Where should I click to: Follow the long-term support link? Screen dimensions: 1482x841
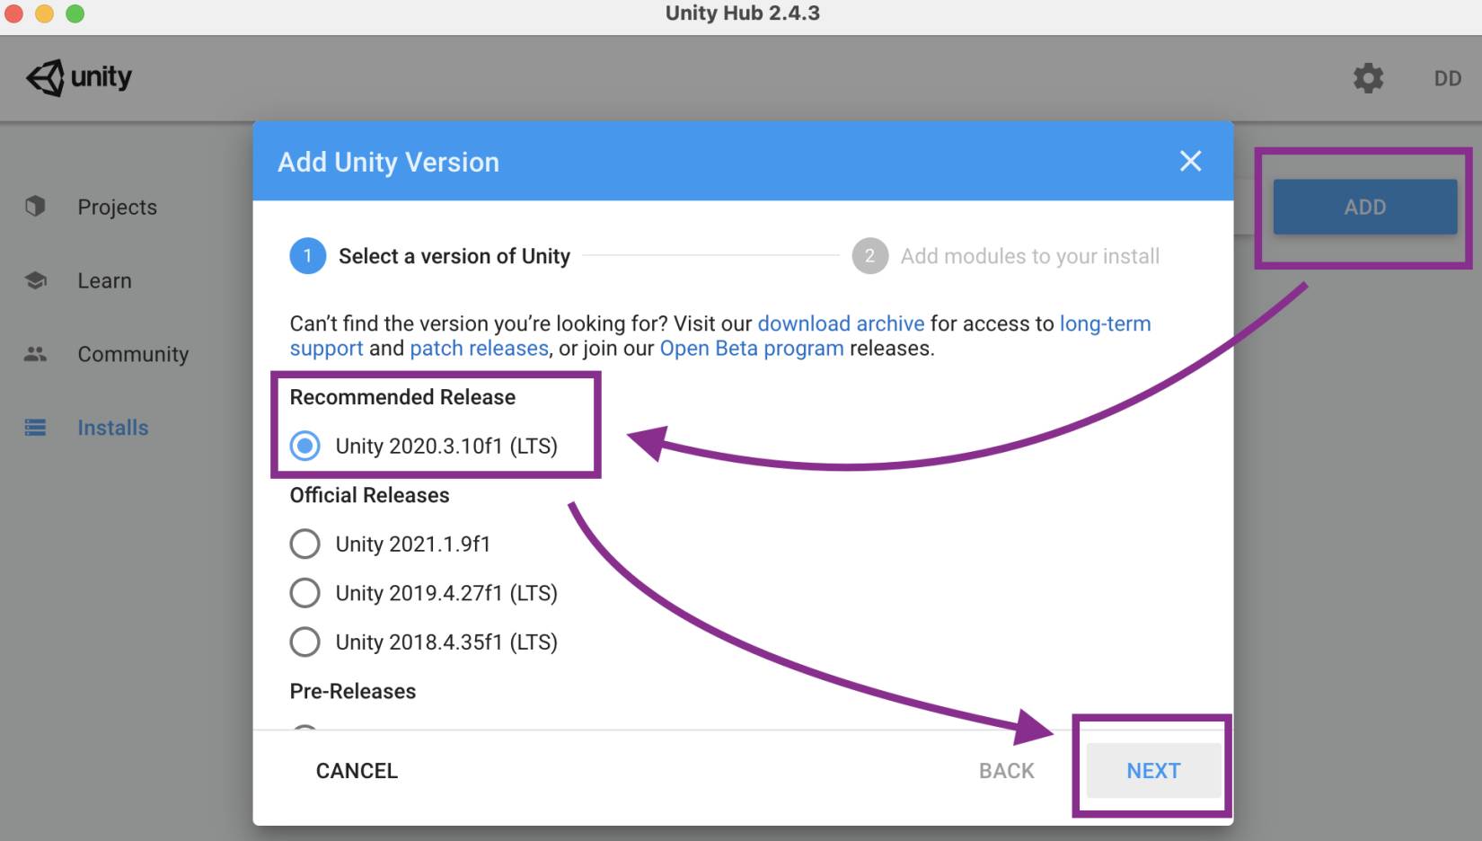coord(1105,323)
